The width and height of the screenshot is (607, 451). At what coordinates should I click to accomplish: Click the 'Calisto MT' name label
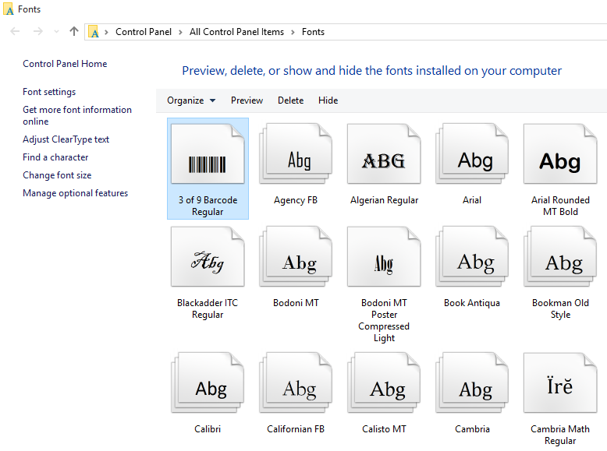coord(384,429)
